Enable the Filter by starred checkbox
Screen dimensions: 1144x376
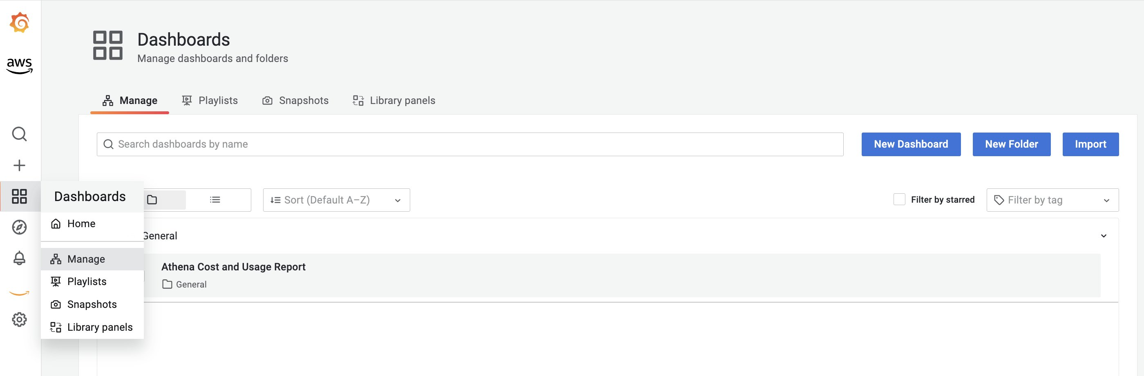[899, 199]
